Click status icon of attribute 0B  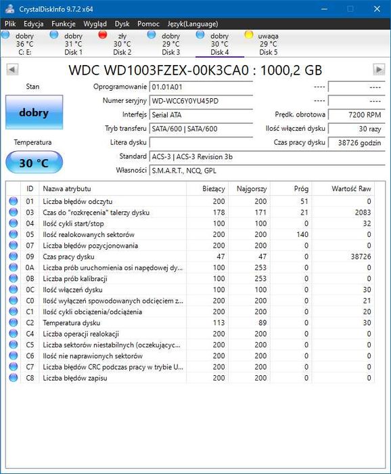point(14,278)
